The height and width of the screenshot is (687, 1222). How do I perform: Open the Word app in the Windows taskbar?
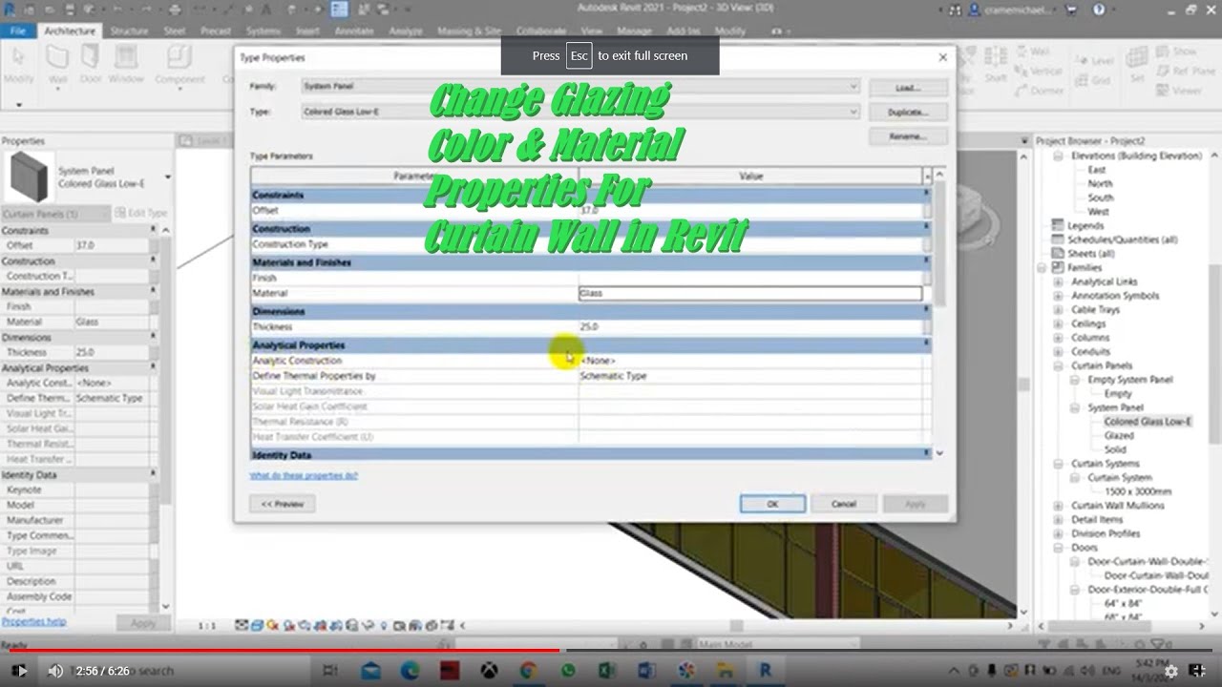646,671
